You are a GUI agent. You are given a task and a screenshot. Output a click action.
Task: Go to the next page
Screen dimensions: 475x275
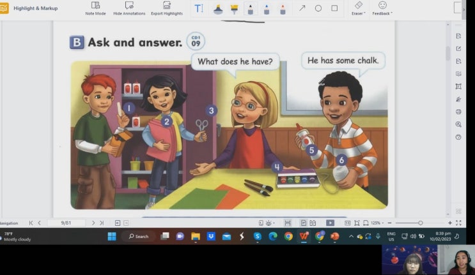pos(93,223)
